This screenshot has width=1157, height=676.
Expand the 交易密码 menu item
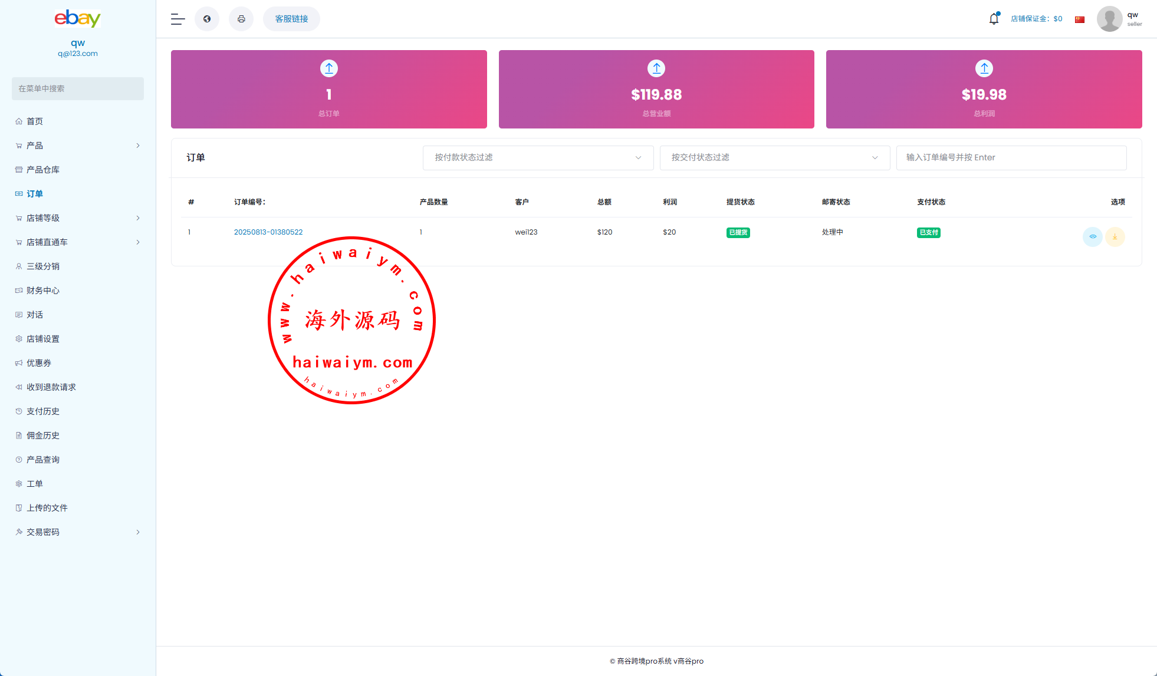78,532
